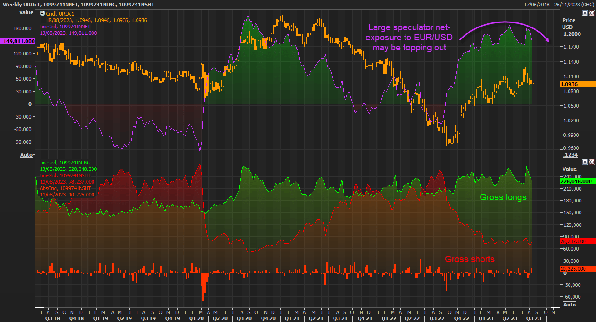Close the upper price chart pane
Image resolution: width=596 pixels, height=322 pixels.
pos(591,13)
